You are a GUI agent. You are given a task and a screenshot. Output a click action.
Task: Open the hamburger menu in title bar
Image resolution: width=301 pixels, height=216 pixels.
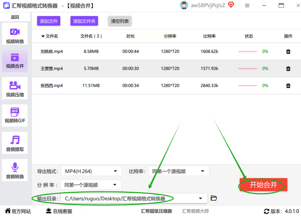click(247, 5)
